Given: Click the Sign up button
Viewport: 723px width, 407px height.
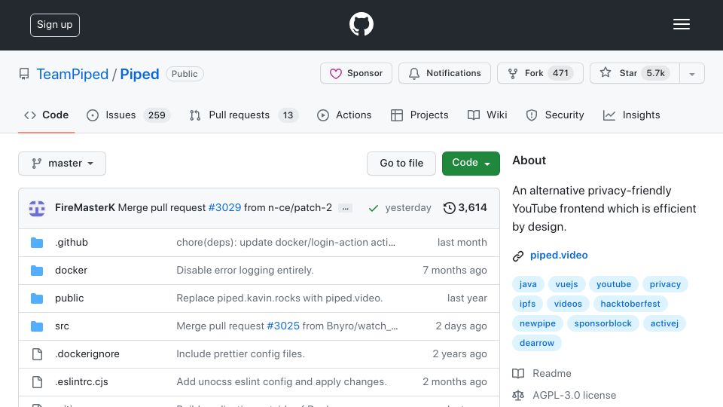Looking at the screenshot, I should click(x=55, y=25).
